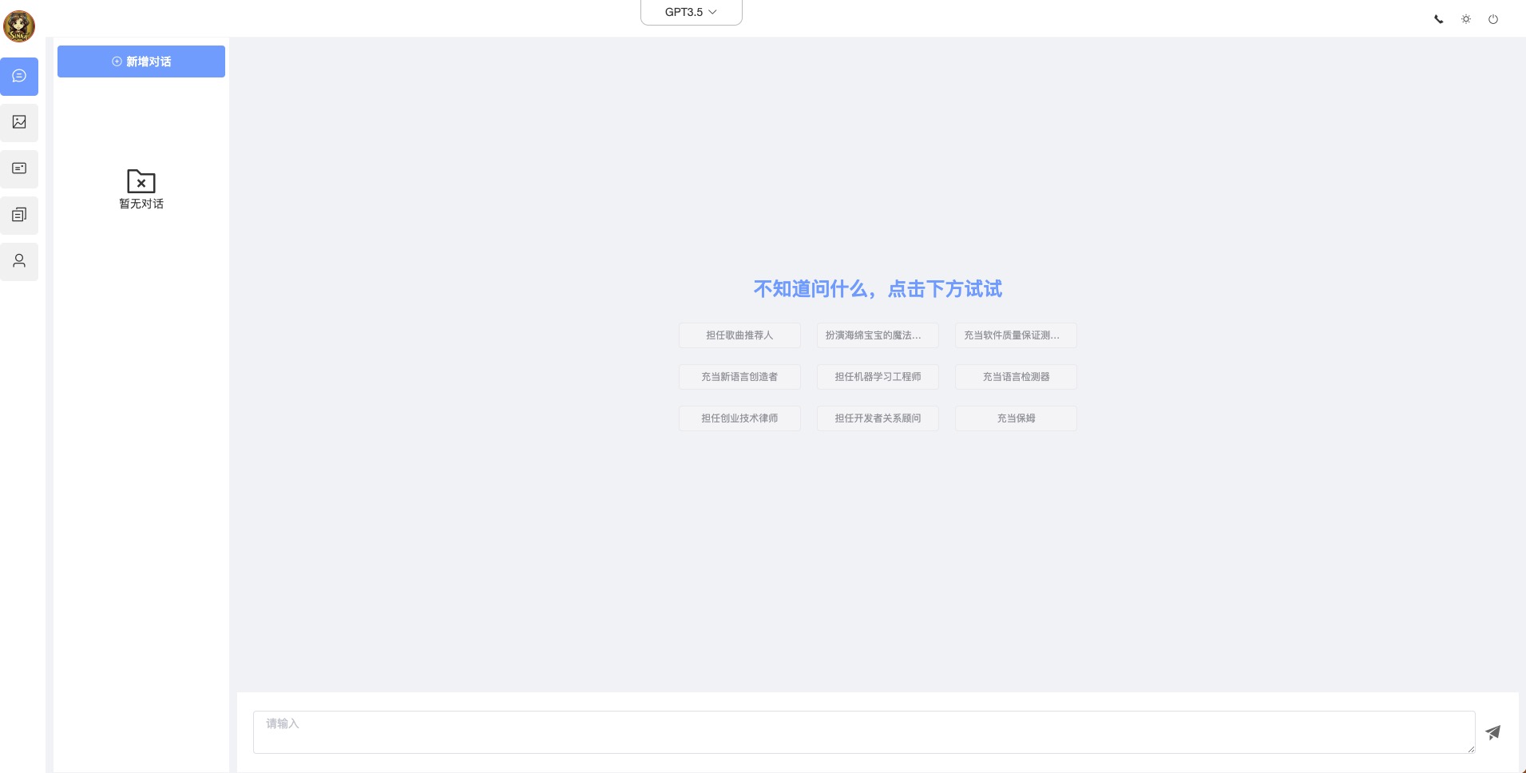This screenshot has width=1526, height=773.
Task: Click the logout power icon
Action: 1492,19
